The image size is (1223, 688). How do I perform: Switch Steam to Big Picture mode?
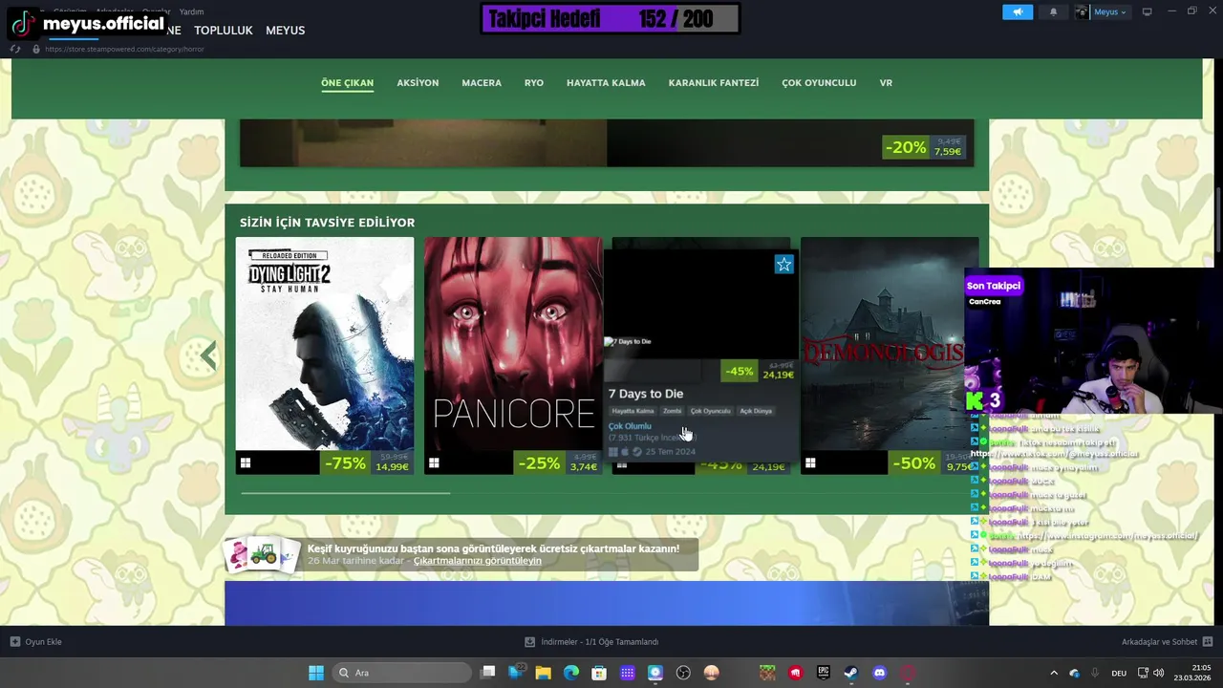[x=1147, y=11]
